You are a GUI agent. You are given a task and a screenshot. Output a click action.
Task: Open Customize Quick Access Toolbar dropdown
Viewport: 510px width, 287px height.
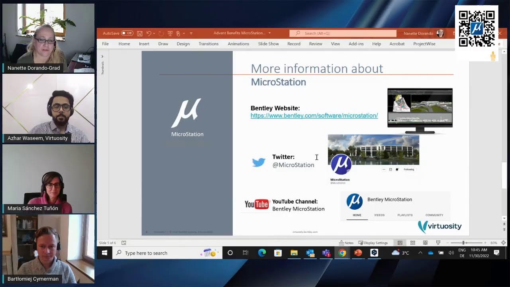click(191, 33)
